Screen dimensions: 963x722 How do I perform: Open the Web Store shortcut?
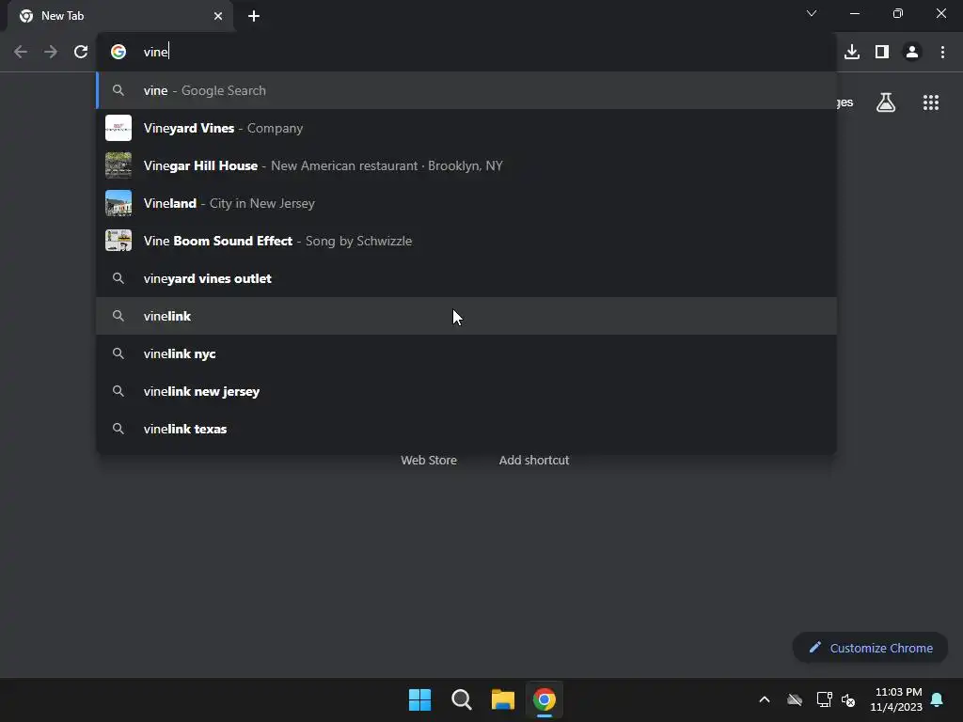[x=429, y=460]
